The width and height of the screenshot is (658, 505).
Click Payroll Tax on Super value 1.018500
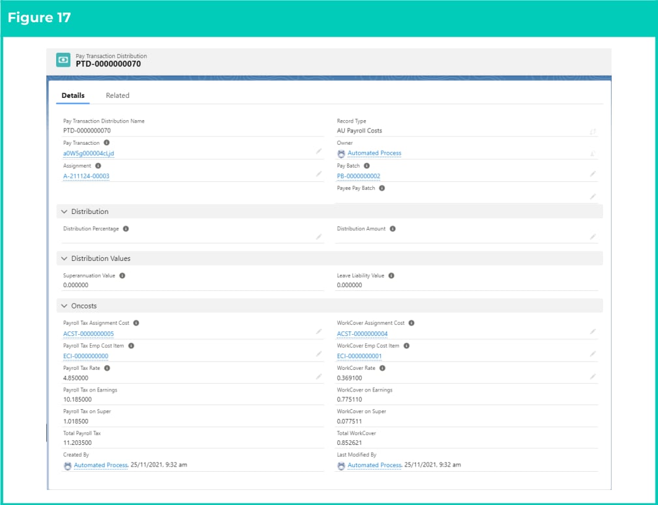[x=76, y=421]
